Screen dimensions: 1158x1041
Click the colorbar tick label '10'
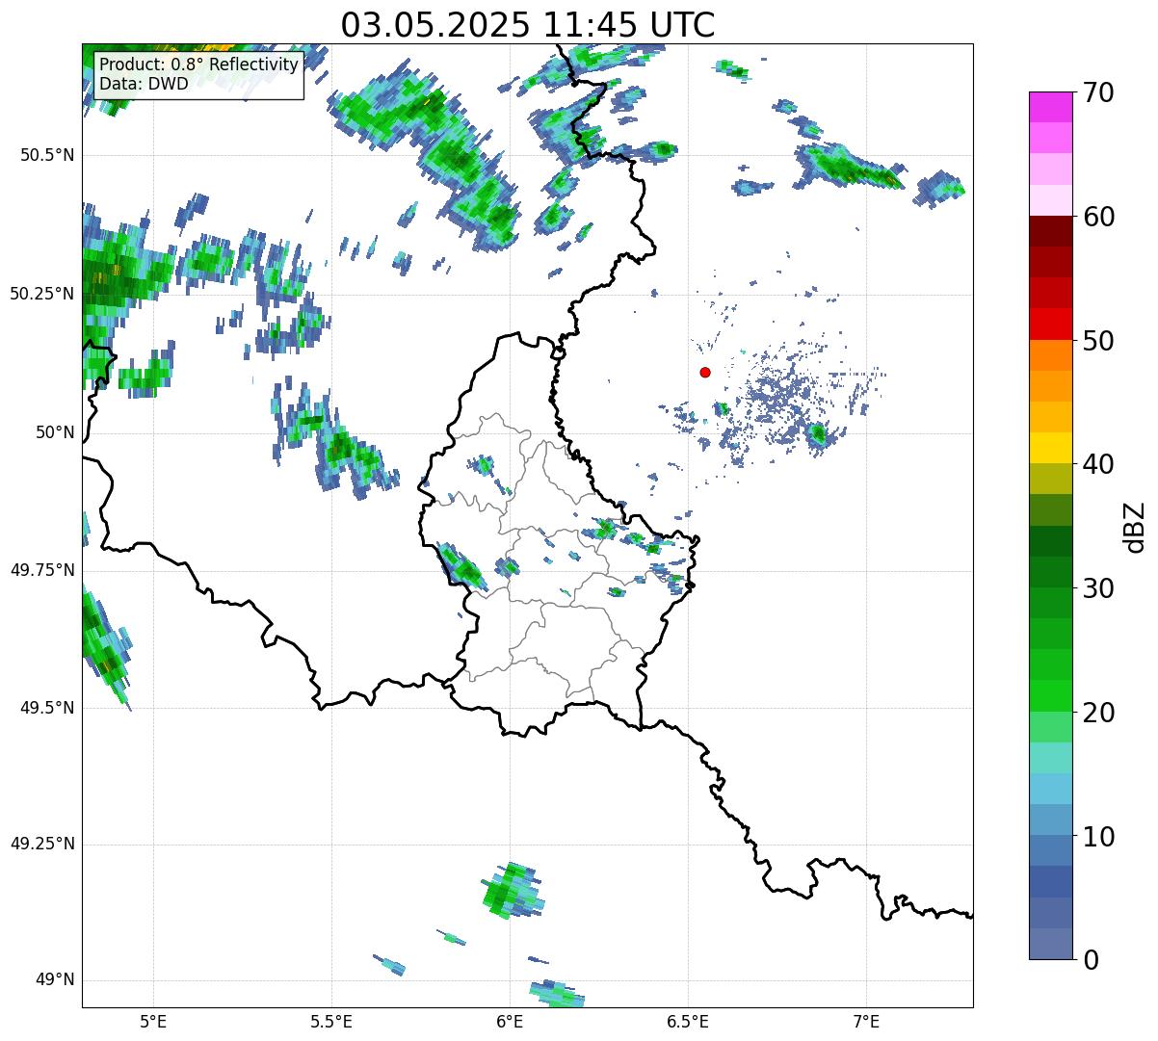(x=1097, y=837)
